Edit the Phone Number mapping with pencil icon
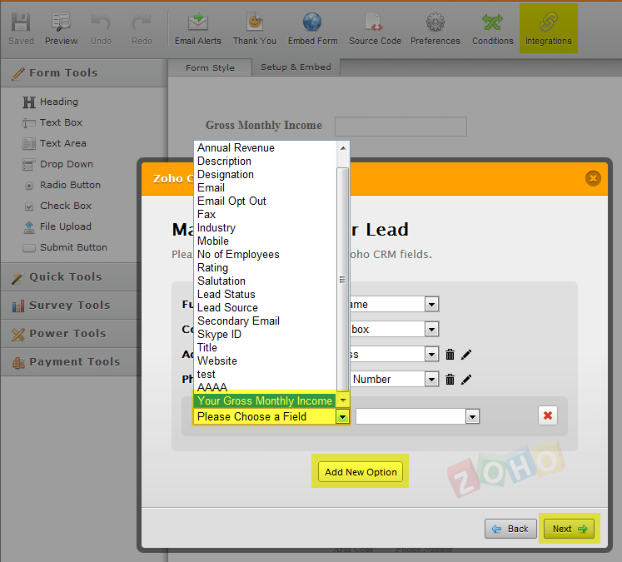 click(x=466, y=380)
